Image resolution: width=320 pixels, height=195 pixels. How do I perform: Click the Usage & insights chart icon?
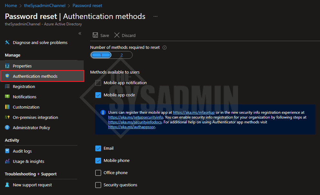[x=7, y=161]
